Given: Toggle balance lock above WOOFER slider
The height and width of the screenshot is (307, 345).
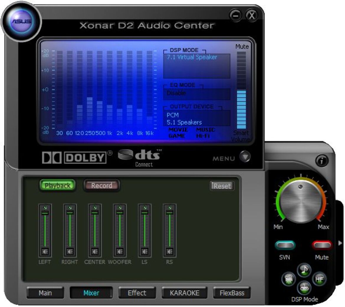Looking at the screenshot, I should tap(120, 207).
